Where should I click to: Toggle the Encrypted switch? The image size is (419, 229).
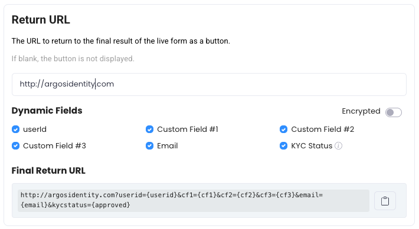coord(394,112)
